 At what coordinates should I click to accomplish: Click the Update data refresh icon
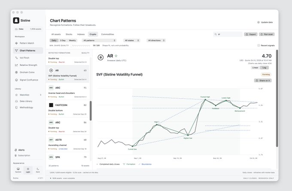pyautogui.click(x=259, y=22)
